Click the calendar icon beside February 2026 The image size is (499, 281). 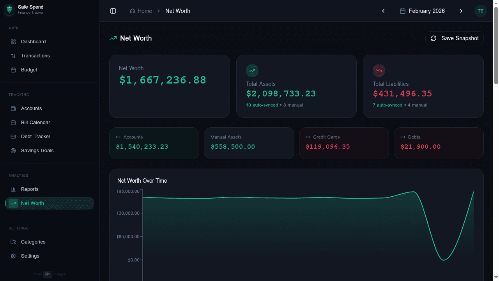[x=402, y=11]
